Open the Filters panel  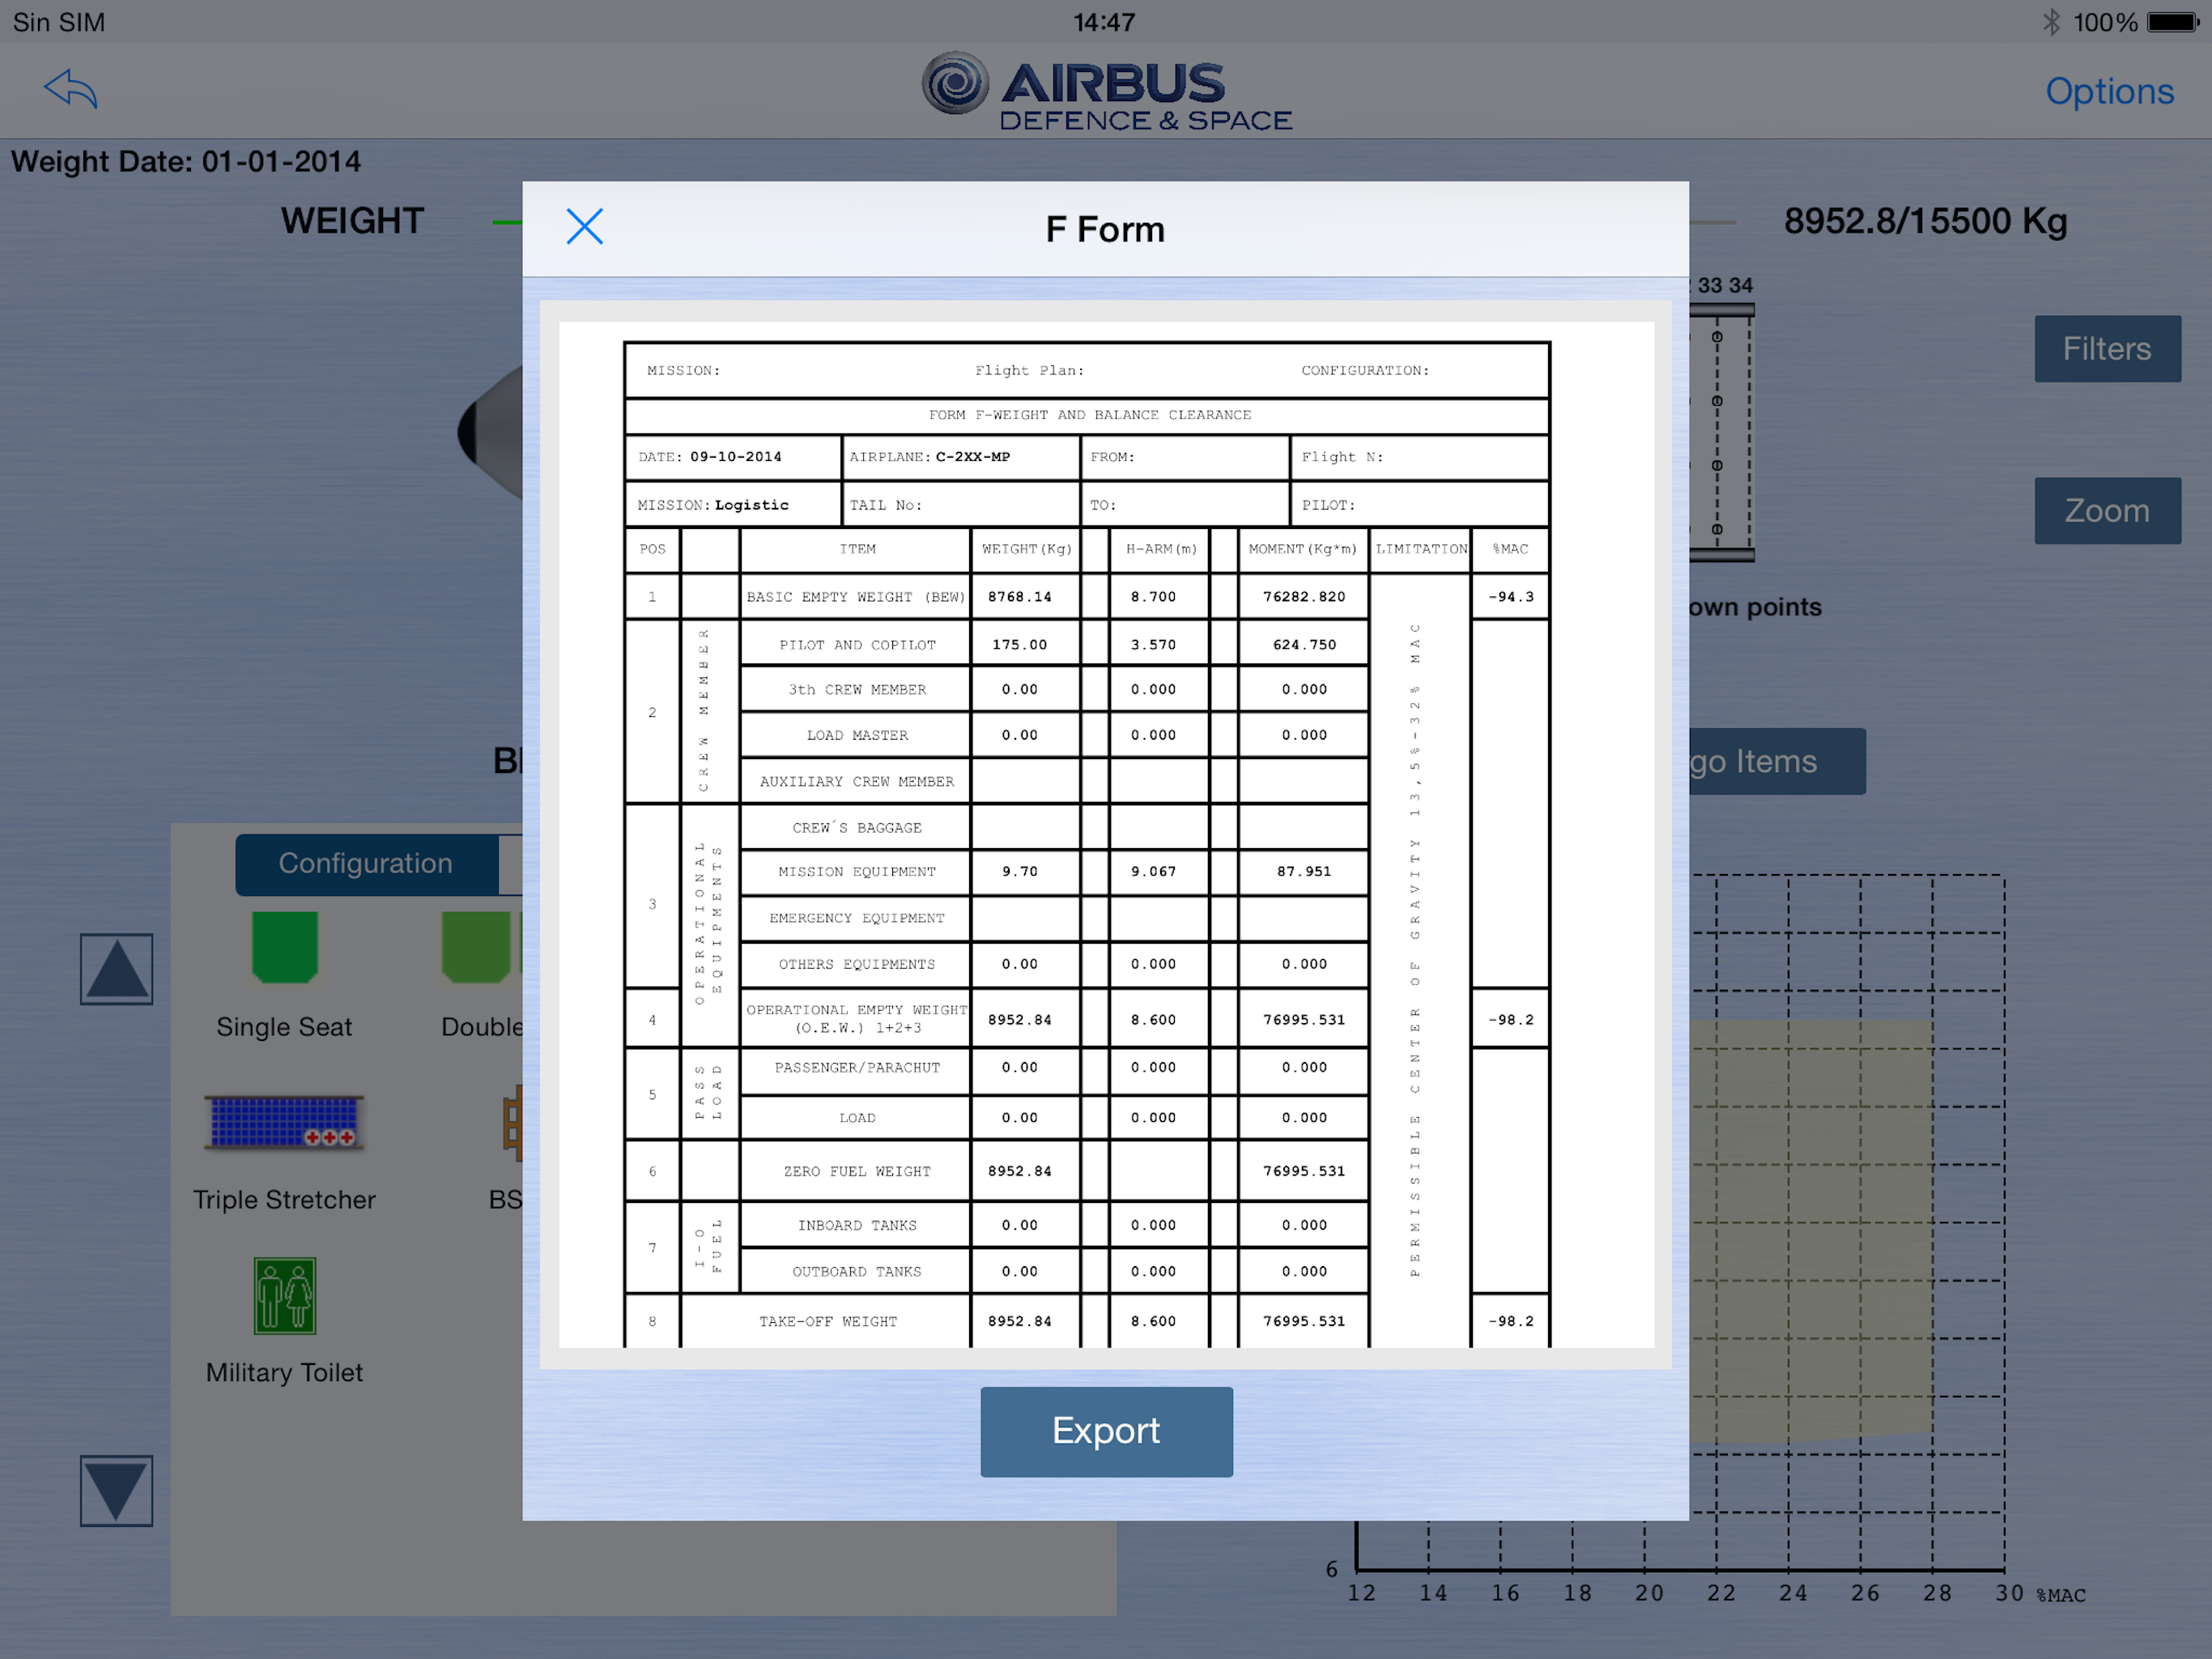coord(2107,348)
